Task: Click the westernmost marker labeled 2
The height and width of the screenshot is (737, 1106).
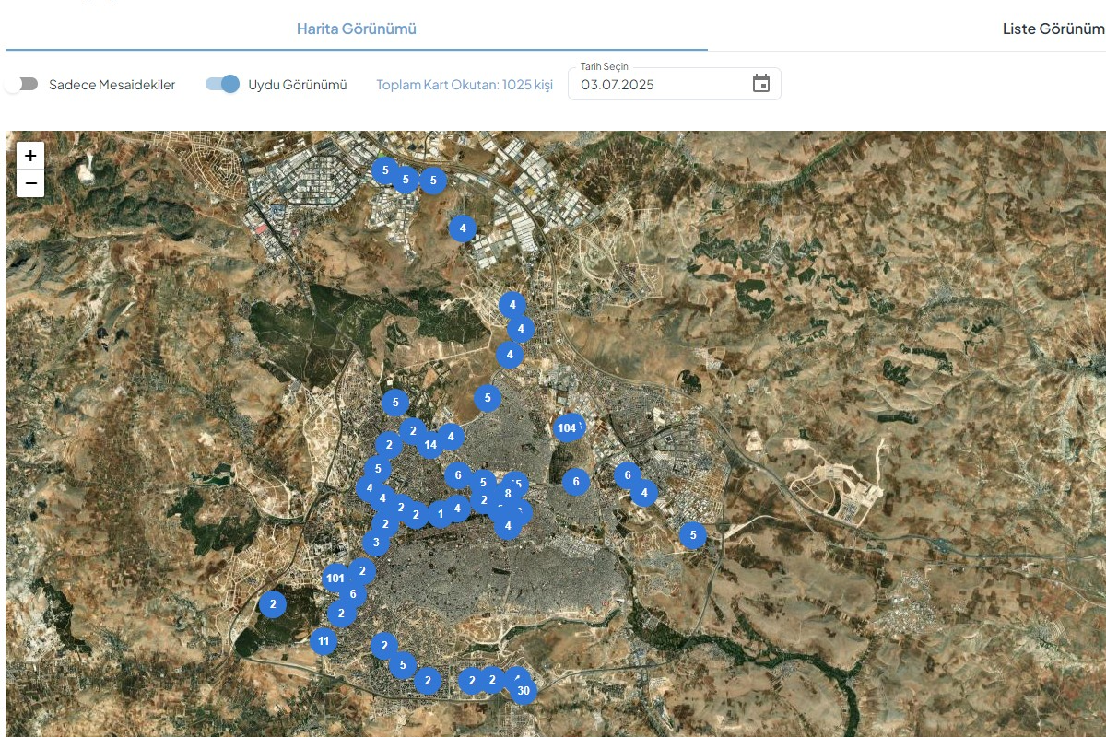Action: click(x=272, y=604)
